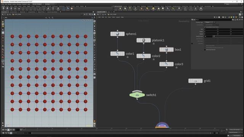The height and width of the screenshot is (137, 244).
Task: Click the box1 node icon
Action: [166, 49]
